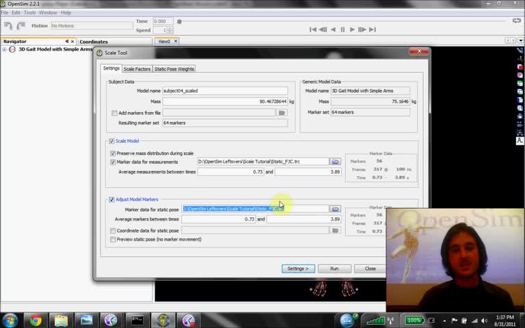Click the time slider handle
Image resolution: width=525 pixels, height=328 pixels.
tap(179, 22)
